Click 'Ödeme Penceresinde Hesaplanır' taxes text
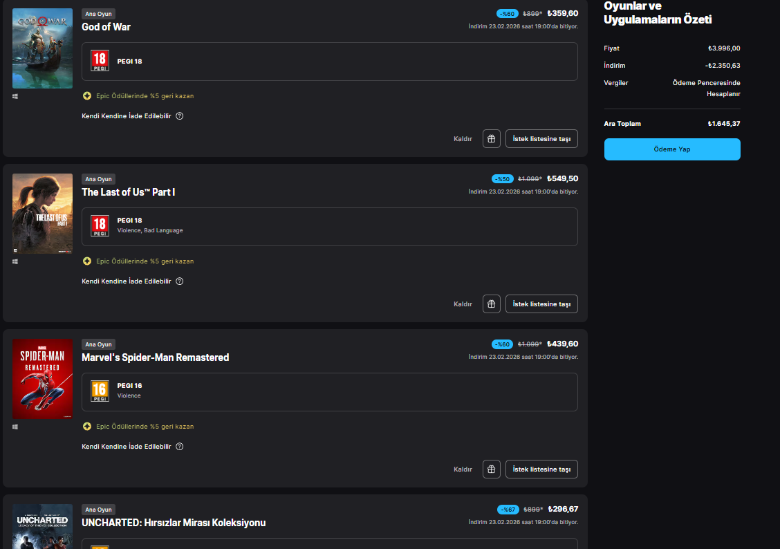The height and width of the screenshot is (549, 780). (707, 88)
